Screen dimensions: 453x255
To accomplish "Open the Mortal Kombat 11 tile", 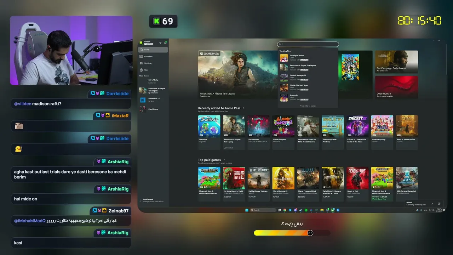I will tap(283, 183).
